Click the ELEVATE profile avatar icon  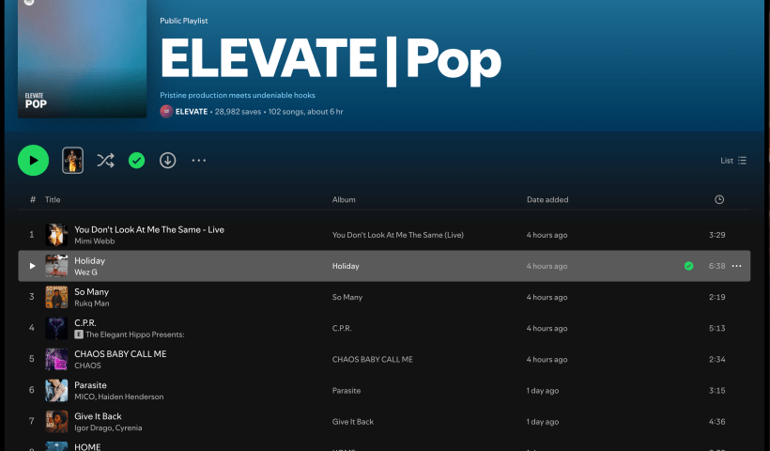[166, 111]
